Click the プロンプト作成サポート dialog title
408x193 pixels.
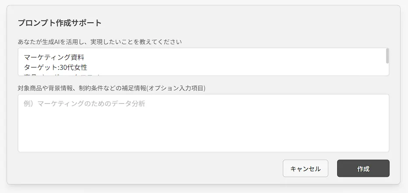pyautogui.click(x=60, y=22)
